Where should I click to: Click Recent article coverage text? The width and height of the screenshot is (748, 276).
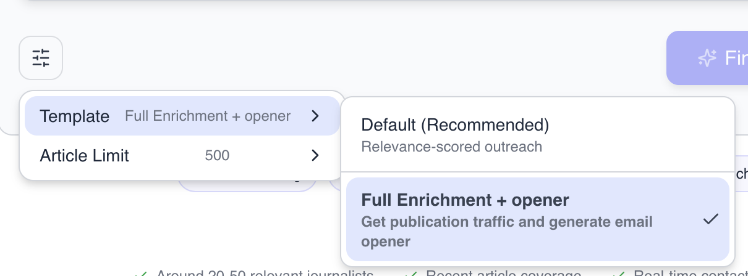[504, 273]
